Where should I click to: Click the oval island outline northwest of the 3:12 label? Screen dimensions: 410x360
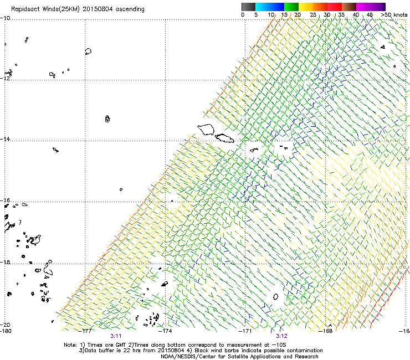pyautogui.click(x=275, y=297)
